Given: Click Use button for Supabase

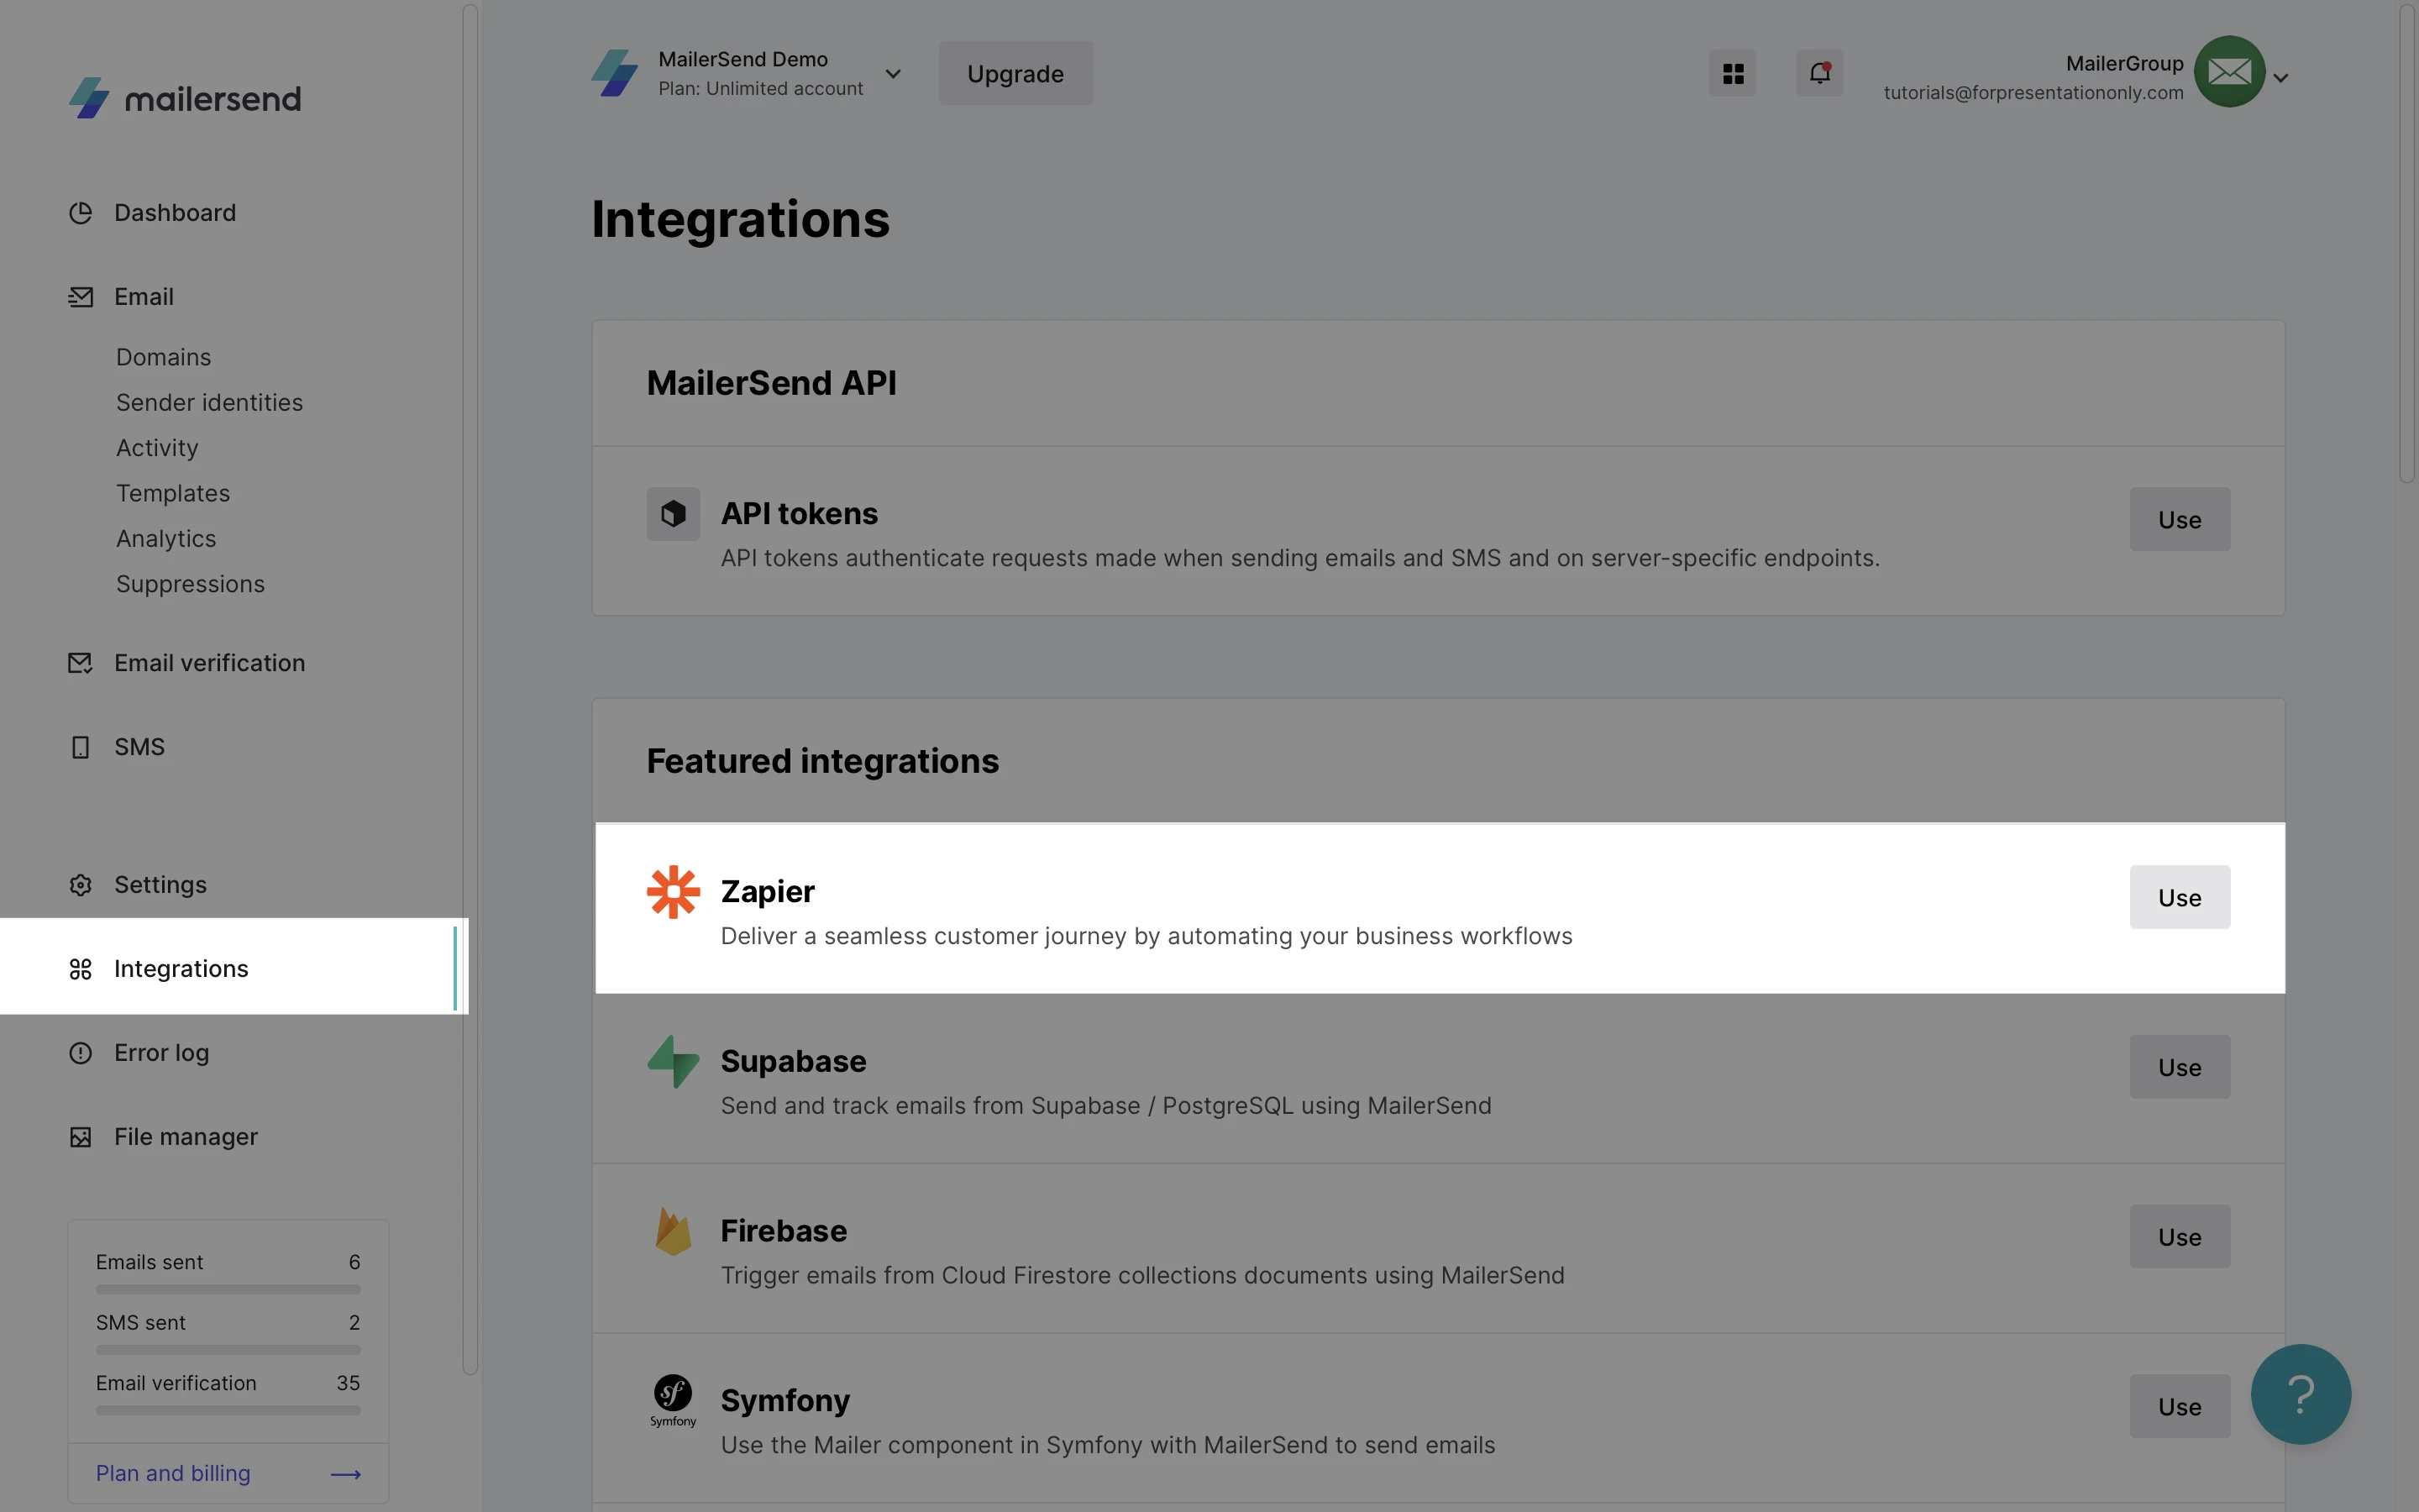Looking at the screenshot, I should pyautogui.click(x=2179, y=1067).
